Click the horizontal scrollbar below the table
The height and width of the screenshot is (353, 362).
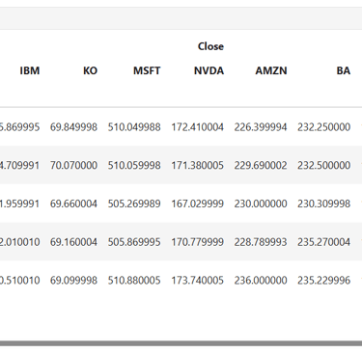tap(181, 343)
